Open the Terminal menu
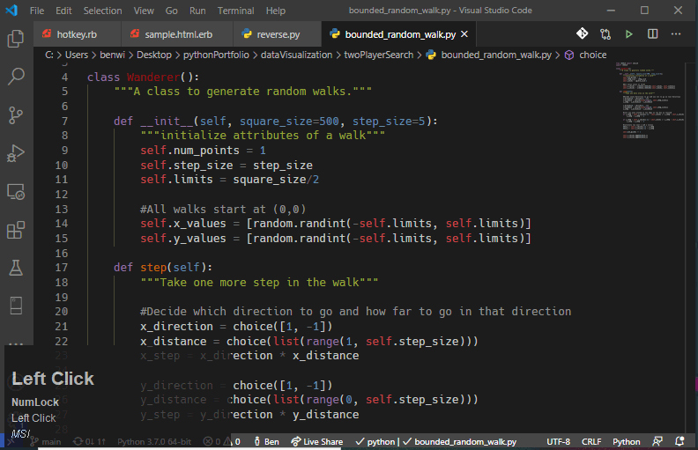 pyautogui.click(x=235, y=11)
